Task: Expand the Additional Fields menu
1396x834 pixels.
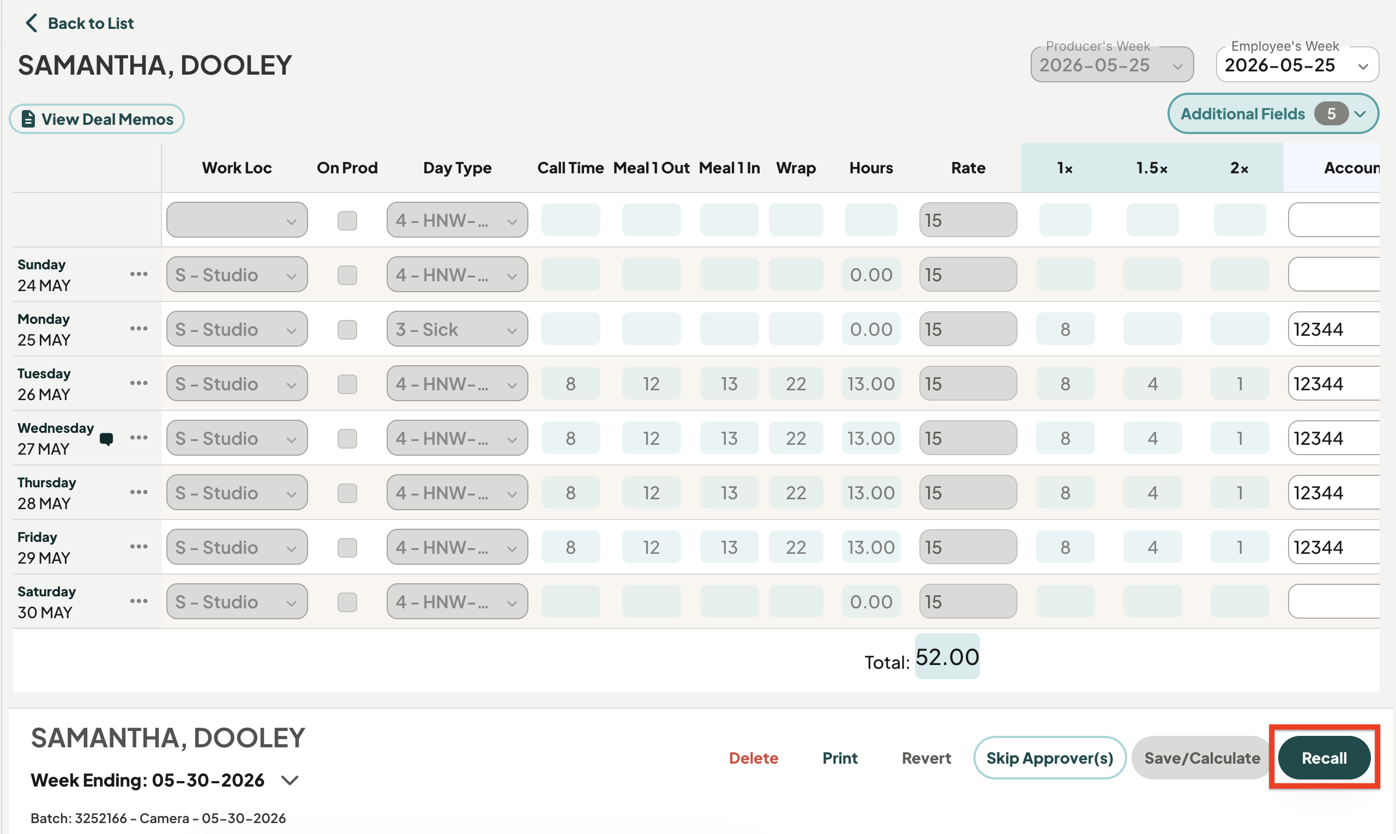Action: 1273,114
